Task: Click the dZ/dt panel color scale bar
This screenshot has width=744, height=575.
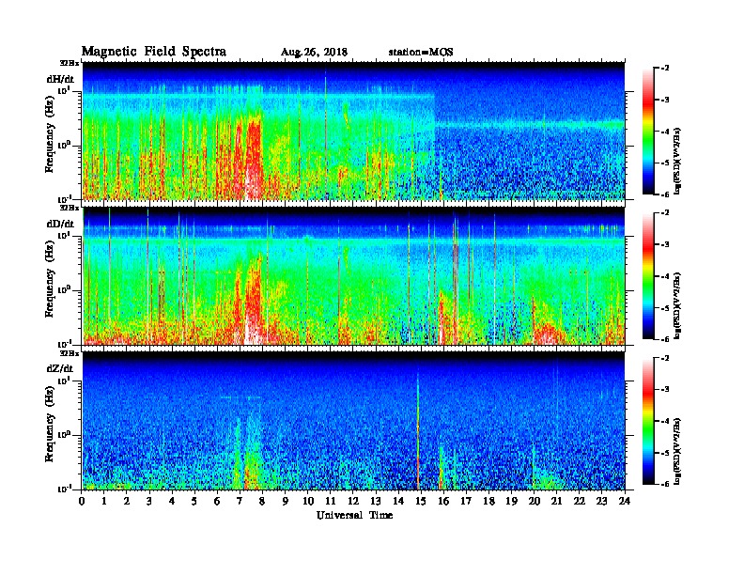Action: coord(647,421)
